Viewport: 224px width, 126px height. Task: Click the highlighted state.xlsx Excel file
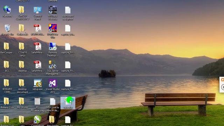click(x=68, y=103)
